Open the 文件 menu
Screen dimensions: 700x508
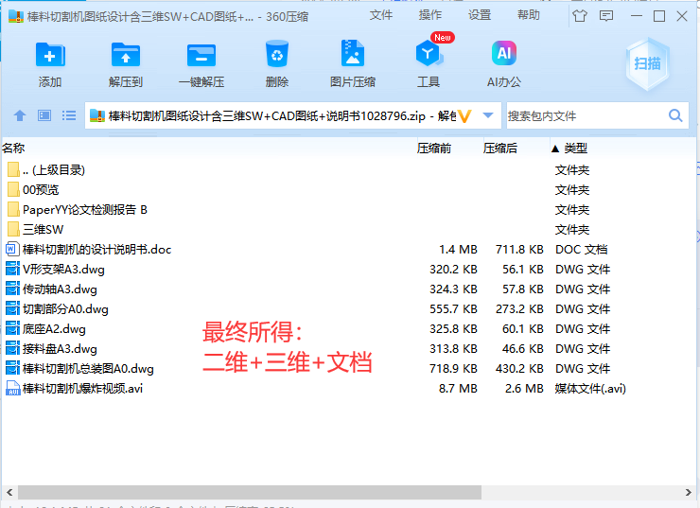click(x=381, y=15)
